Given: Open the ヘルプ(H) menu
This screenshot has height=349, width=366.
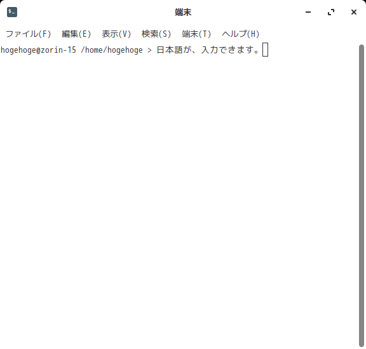Looking at the screenshot, I should click(240, 34).
